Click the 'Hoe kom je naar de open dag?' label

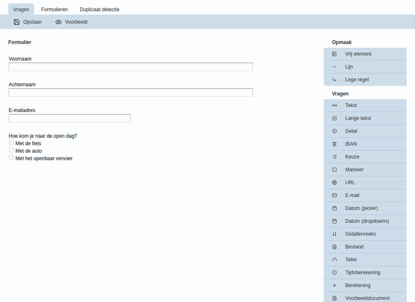43,136
